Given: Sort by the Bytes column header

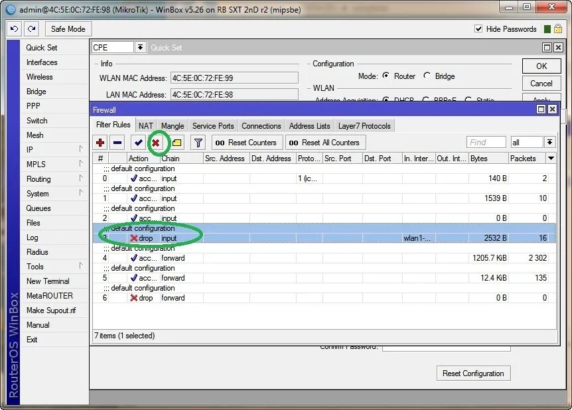Looking at the screenshot, I should tap(488, 159).
